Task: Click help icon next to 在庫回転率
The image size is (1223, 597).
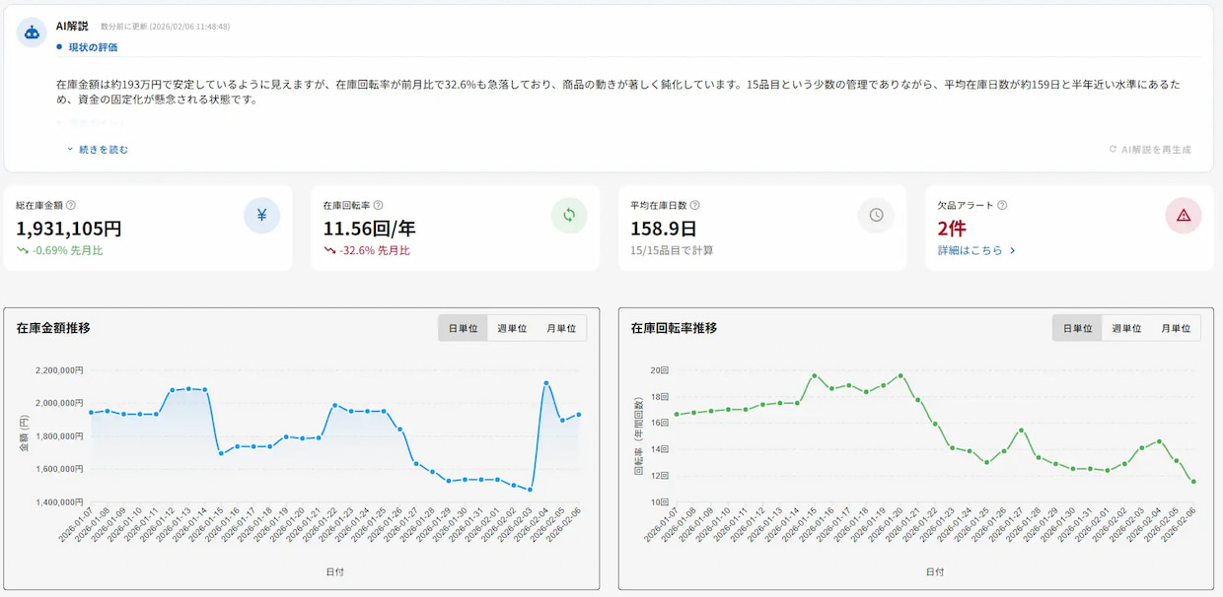Action: tap(379, 206)
